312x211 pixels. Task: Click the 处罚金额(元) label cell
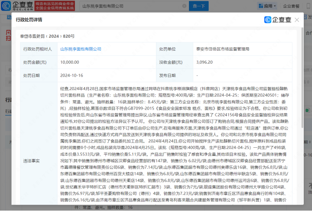pyautogui.click(x=39, y=62)
